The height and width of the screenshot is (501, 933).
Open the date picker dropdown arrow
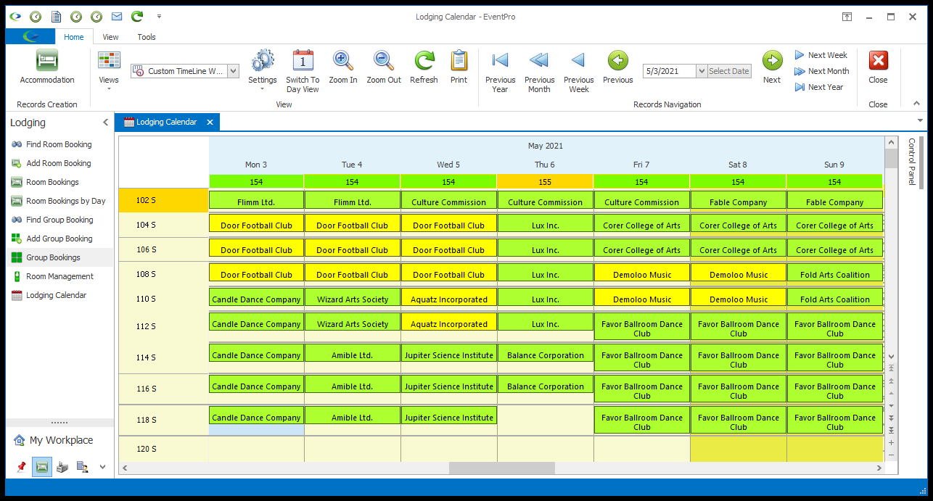(x=701, y=71)
